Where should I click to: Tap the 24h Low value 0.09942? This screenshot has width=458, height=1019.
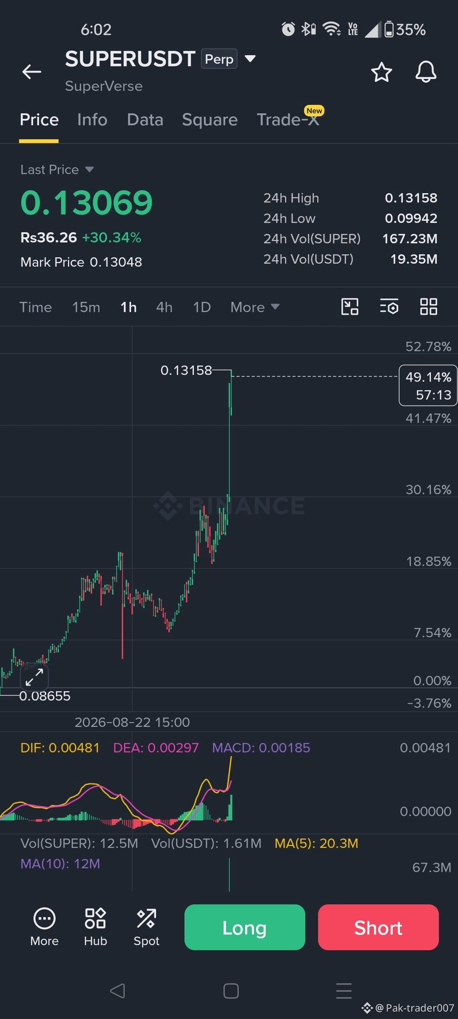(411, 218)
